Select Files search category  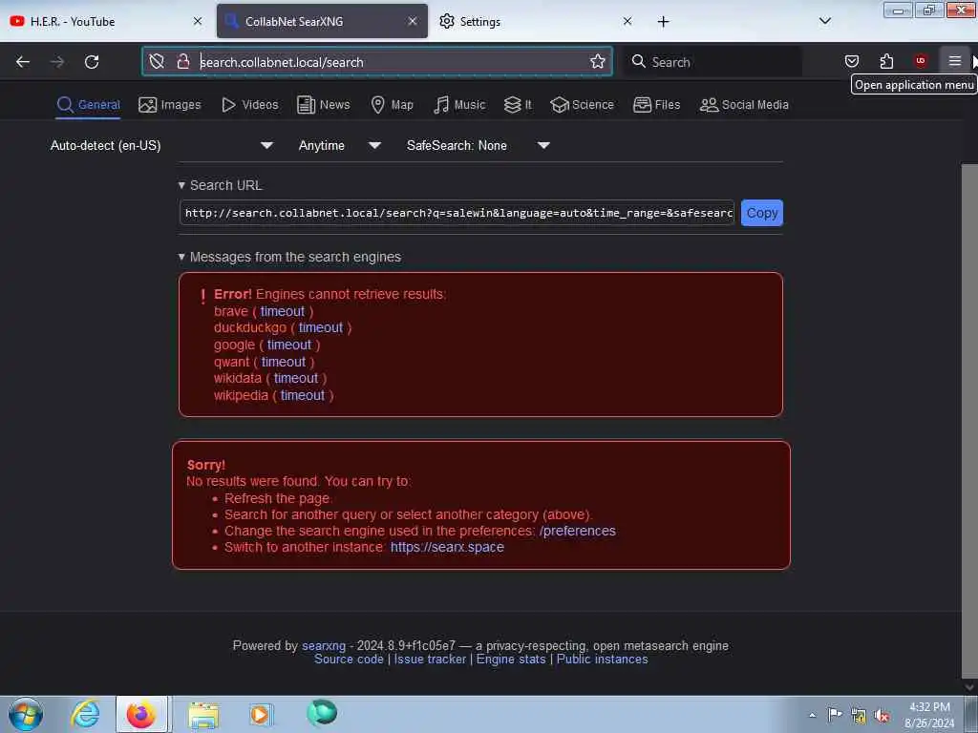(x=656, y=105)
